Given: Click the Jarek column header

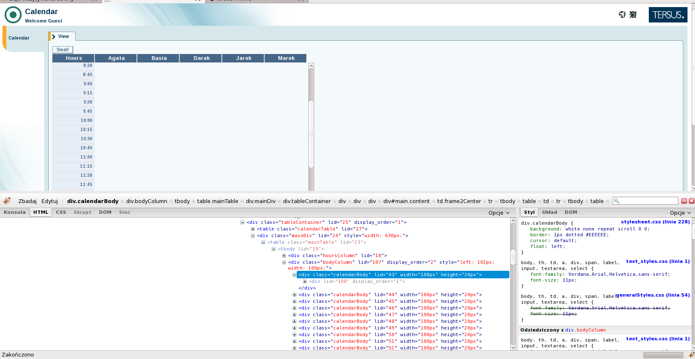Looking at the screenshot, I should (x=244, y=58).
